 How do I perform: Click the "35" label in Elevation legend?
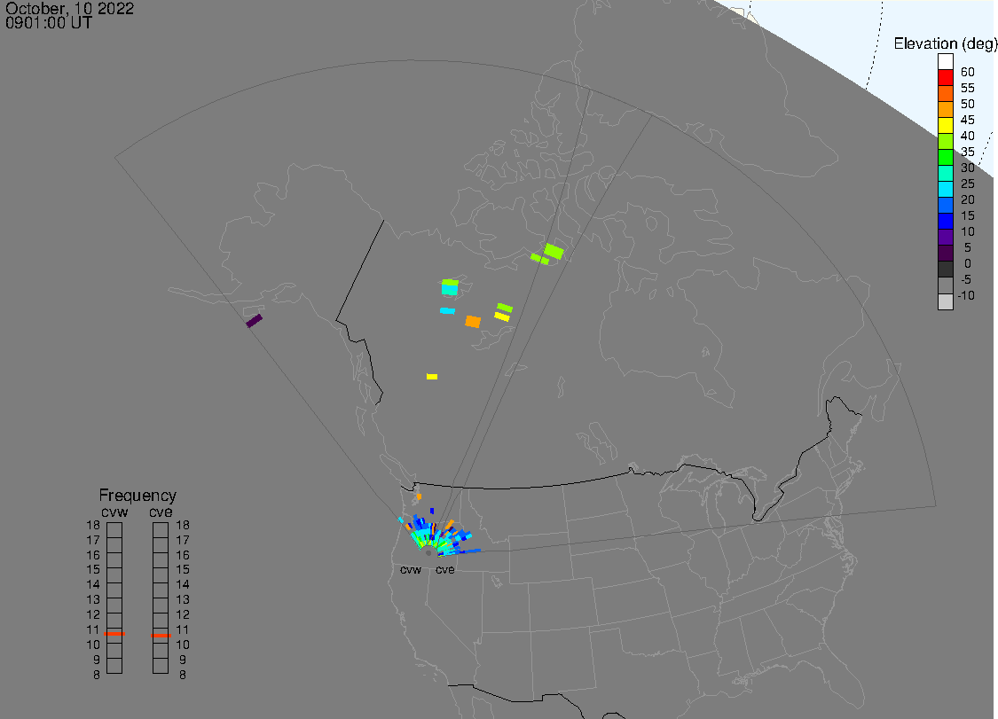[968, 152]
